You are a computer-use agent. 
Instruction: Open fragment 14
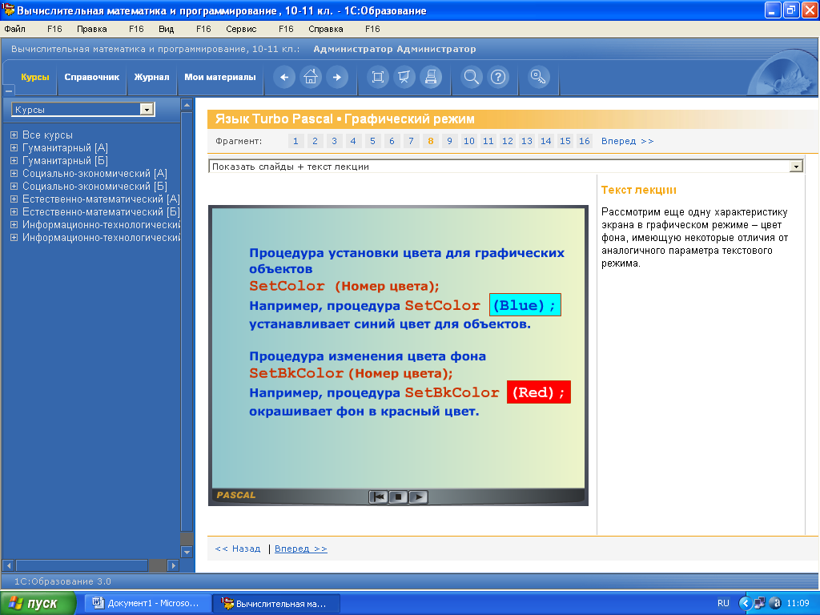(546, 141)
